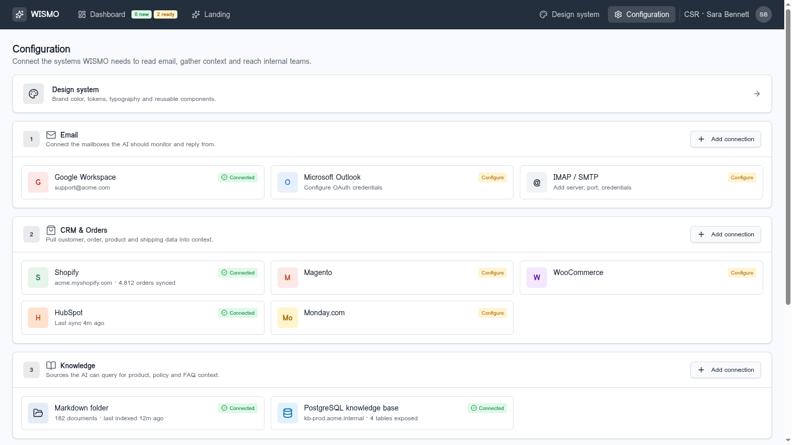Select the Configuration tab in top bar
The height and width of the screenshot is (445, 792).
[641, 14]
